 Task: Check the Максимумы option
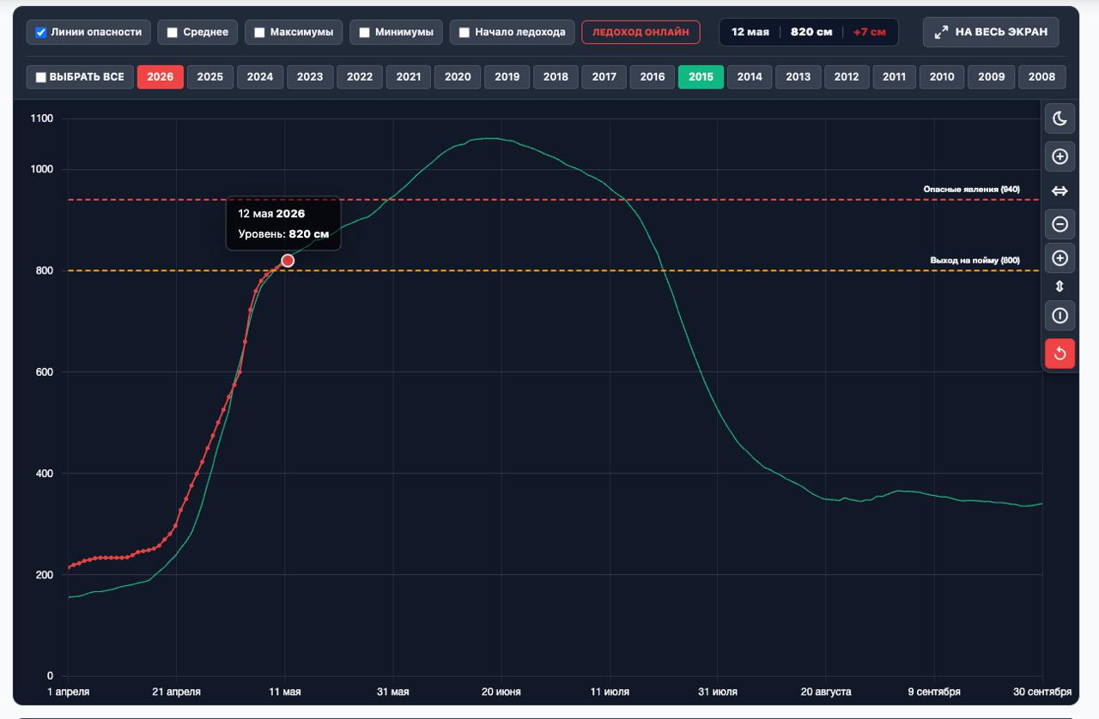pyautogui.click(x=259, y=33)
